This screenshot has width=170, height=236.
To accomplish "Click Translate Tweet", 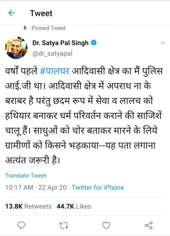I will pyautogui.click(x=26, y=176).
